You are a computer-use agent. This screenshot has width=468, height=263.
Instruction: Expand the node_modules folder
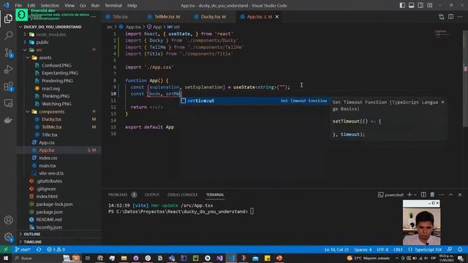[25, 34]
